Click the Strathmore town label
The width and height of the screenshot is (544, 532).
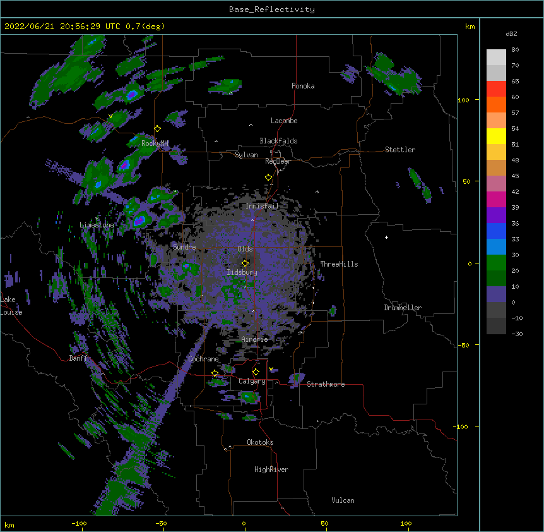click(326, 384)
